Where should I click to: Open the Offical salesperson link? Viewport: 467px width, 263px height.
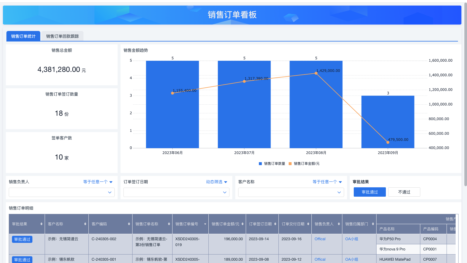[x=320, y=239]
